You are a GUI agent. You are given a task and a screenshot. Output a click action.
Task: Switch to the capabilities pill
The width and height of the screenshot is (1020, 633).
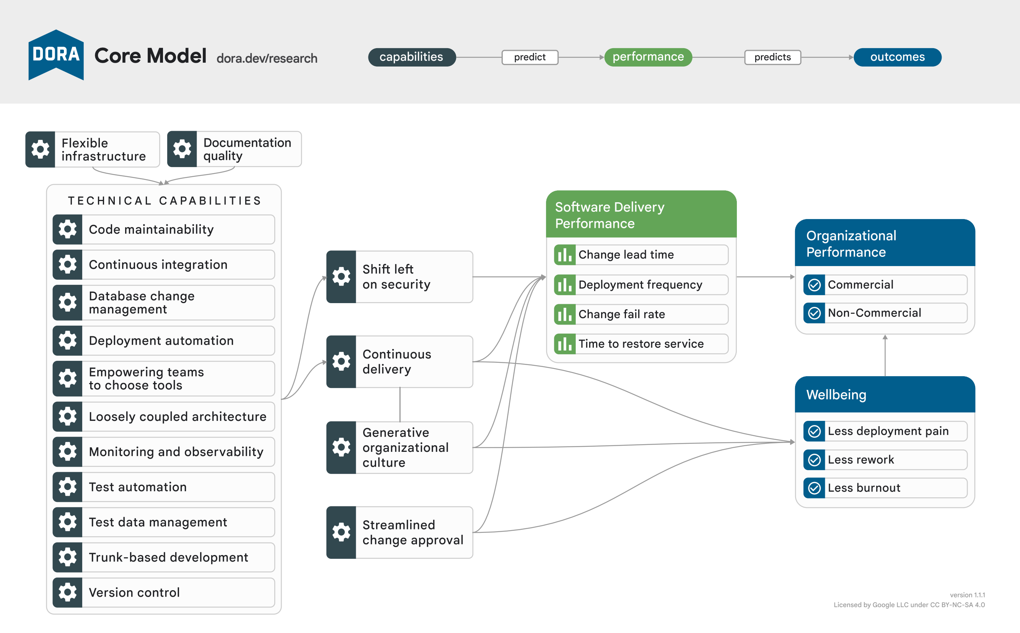[x=412, y=57]
